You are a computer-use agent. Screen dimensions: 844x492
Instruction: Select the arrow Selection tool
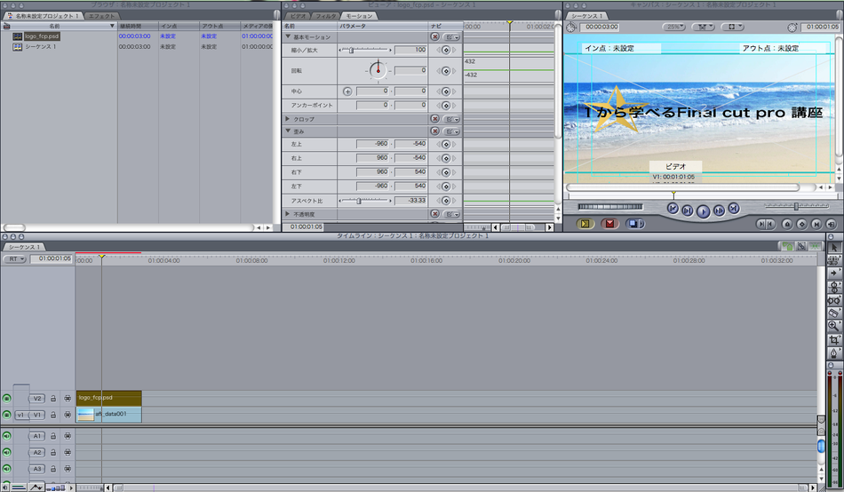[833, 247]
